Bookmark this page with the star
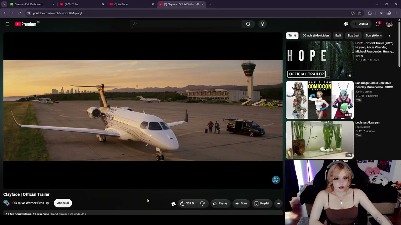401x225 pixels. coord(359,13)
